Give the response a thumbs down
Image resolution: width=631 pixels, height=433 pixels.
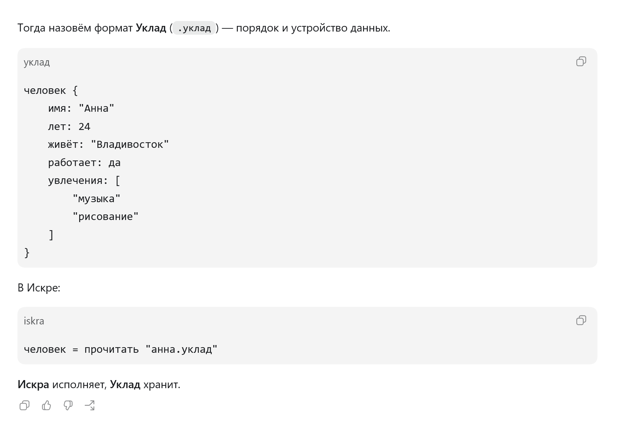coord(68,405)
